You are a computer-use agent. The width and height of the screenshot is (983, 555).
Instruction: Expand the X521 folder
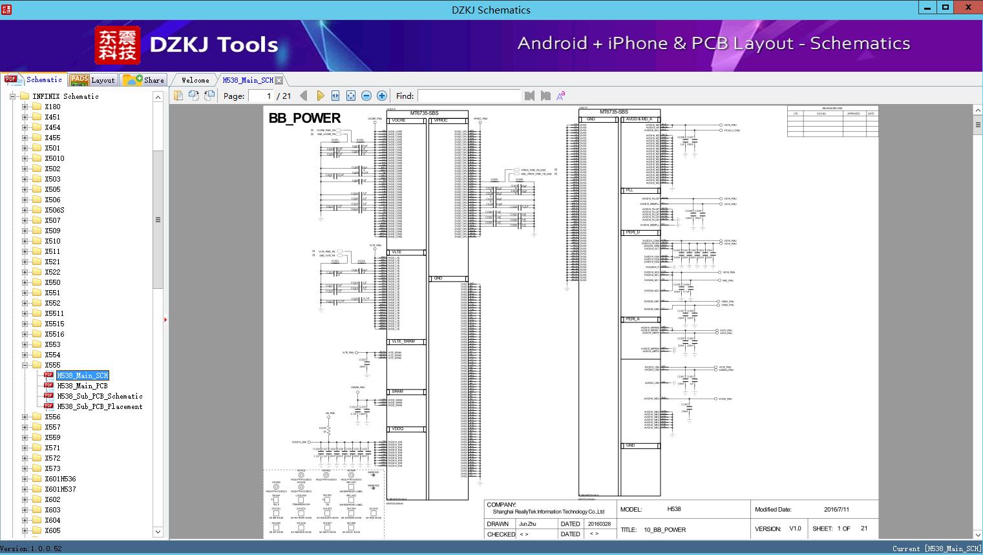(25, 262)
